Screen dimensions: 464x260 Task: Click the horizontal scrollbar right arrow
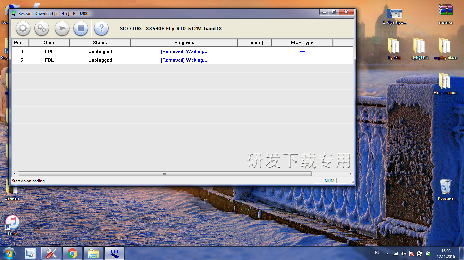pos(351,174)
